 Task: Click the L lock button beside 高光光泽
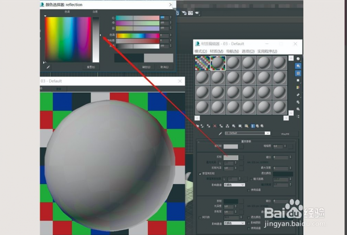pos(220,163)
